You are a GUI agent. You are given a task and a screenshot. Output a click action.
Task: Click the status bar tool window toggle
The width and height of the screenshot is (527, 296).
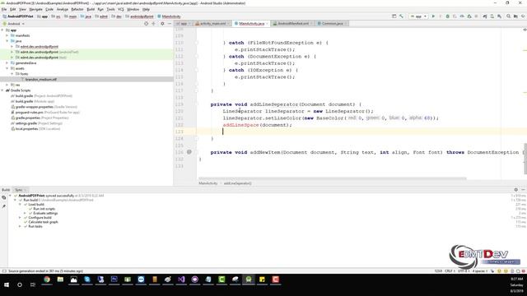(4, 271)
